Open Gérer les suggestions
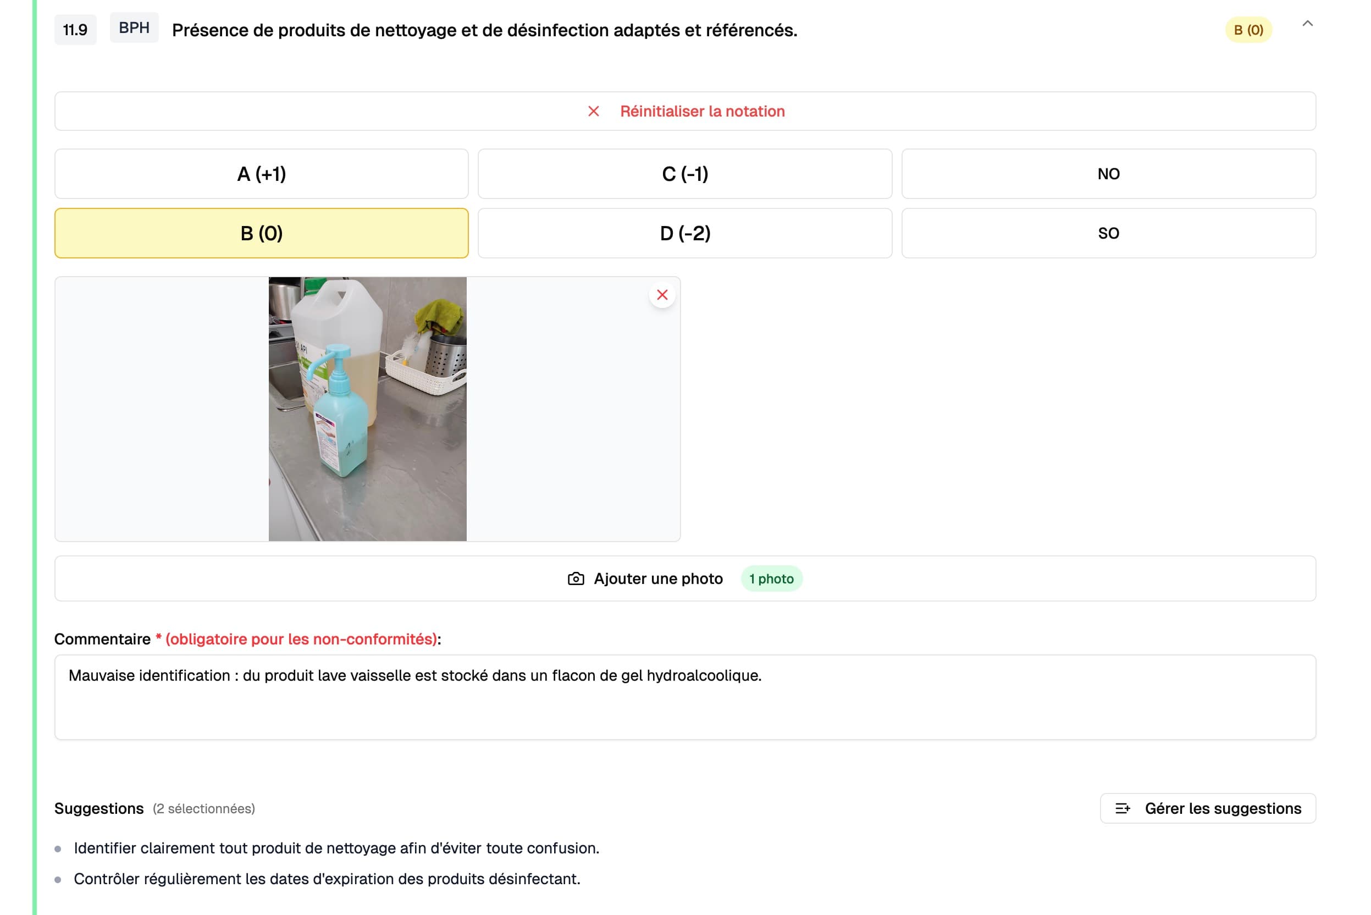The height and width of the screenshot is (915, 1371). (x=1223, y=808)
